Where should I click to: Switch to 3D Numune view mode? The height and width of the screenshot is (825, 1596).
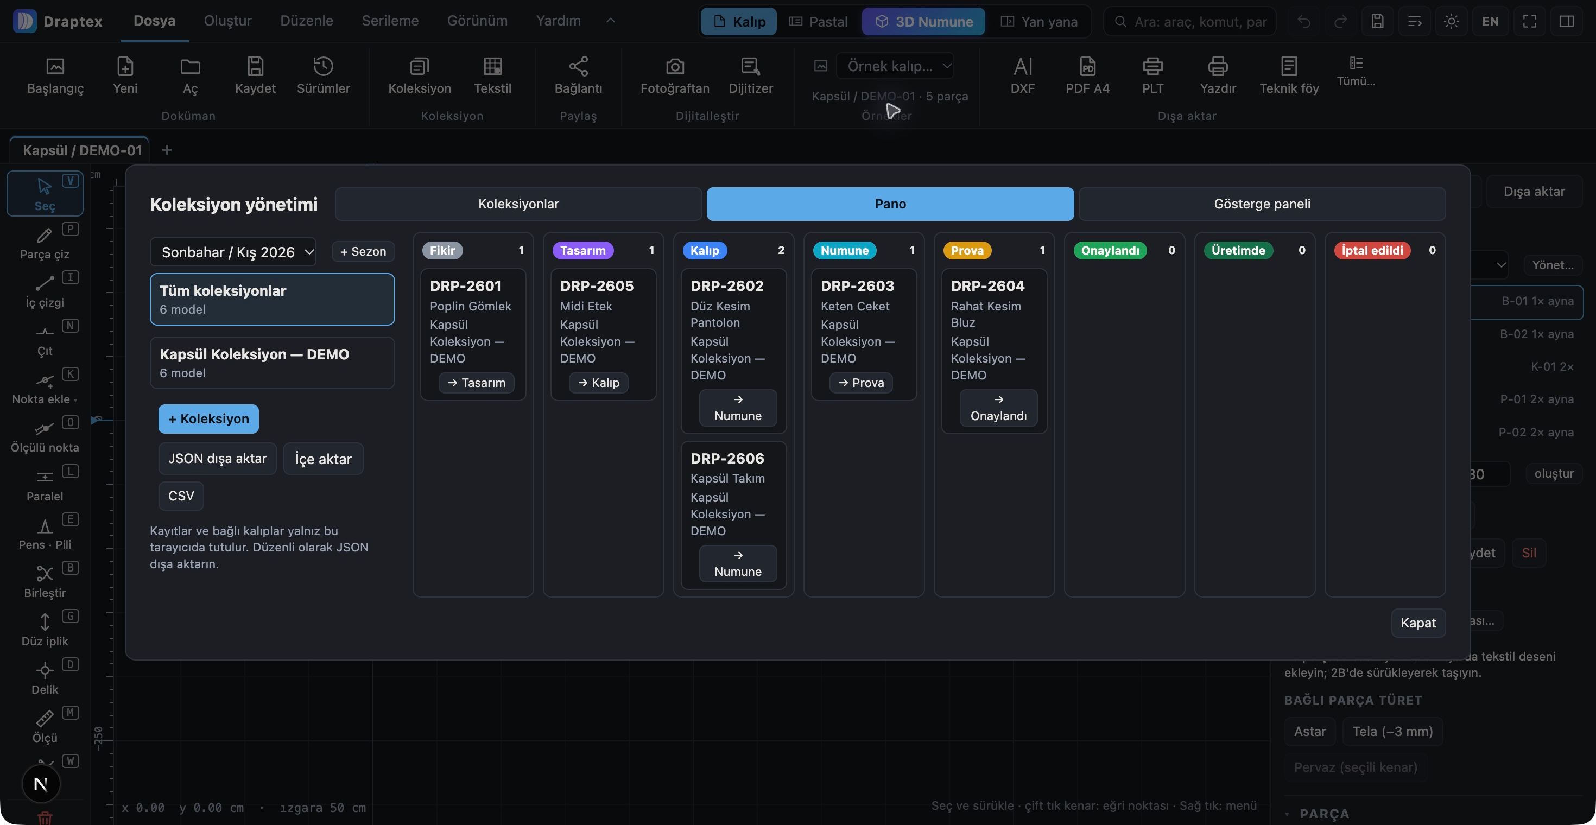point(923,22)
